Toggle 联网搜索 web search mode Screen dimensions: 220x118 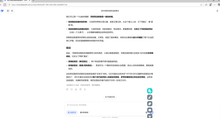(x=84, y=112)
